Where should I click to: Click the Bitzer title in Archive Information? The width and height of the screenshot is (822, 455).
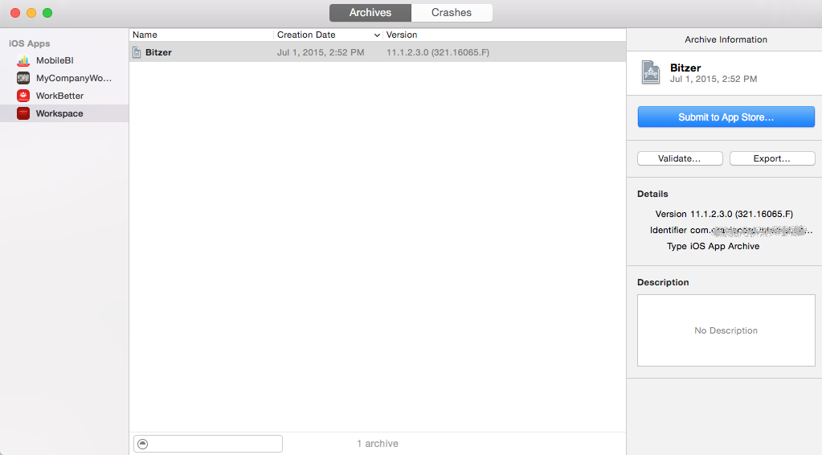coord(685,68)
